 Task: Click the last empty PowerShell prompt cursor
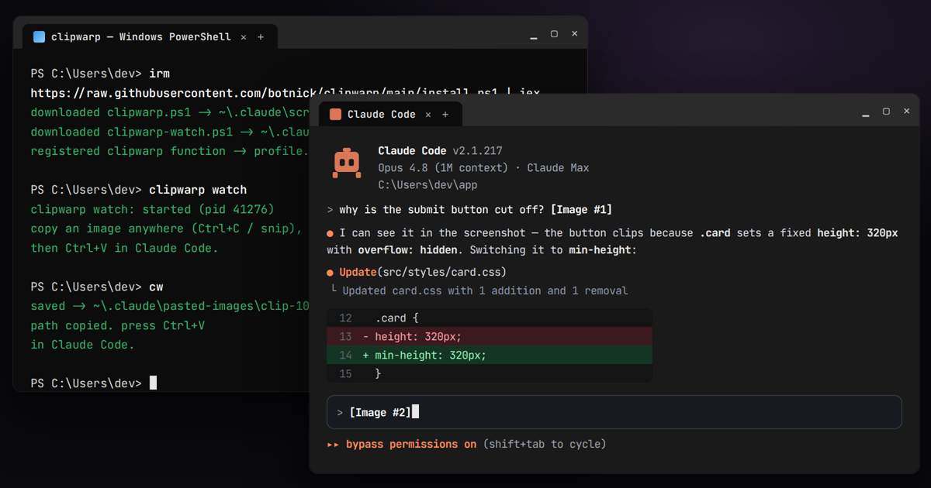(153, 383)
